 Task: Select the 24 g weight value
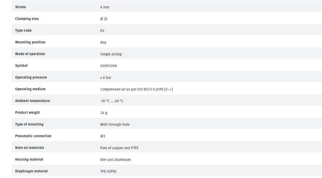pyautogui.click(x=103, y=113)
